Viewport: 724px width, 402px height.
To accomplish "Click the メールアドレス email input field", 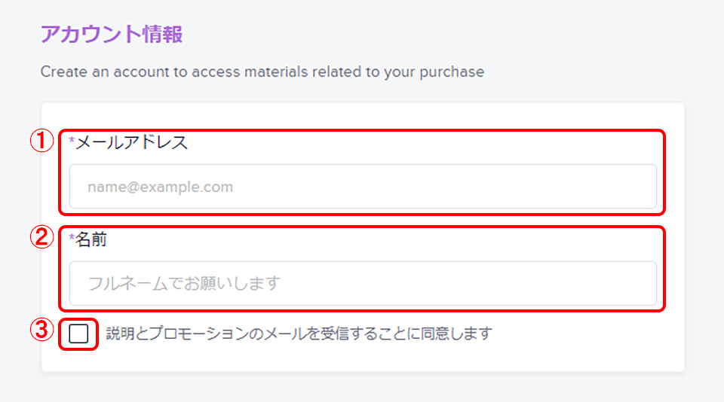I will coord(363,186).
